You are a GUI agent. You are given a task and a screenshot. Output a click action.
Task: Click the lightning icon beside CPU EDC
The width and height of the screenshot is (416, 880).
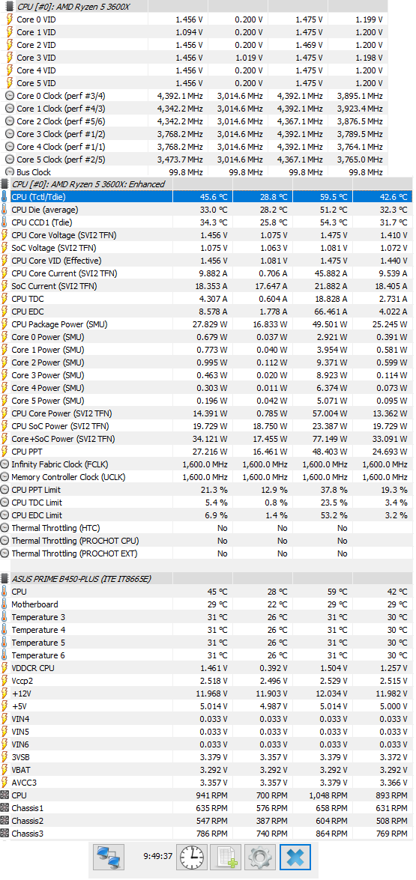[5, 312]
